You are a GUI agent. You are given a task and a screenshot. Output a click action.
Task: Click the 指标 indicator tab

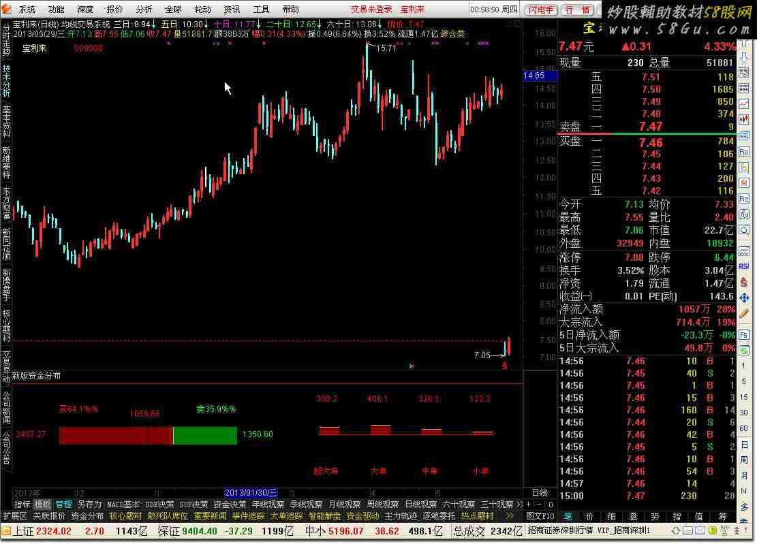pos(22,505)
